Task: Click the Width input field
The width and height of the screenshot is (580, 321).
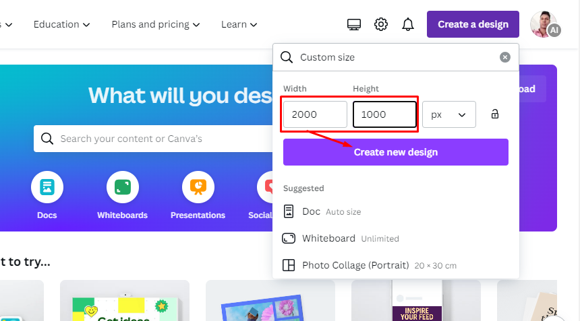Action: (315, 114)
